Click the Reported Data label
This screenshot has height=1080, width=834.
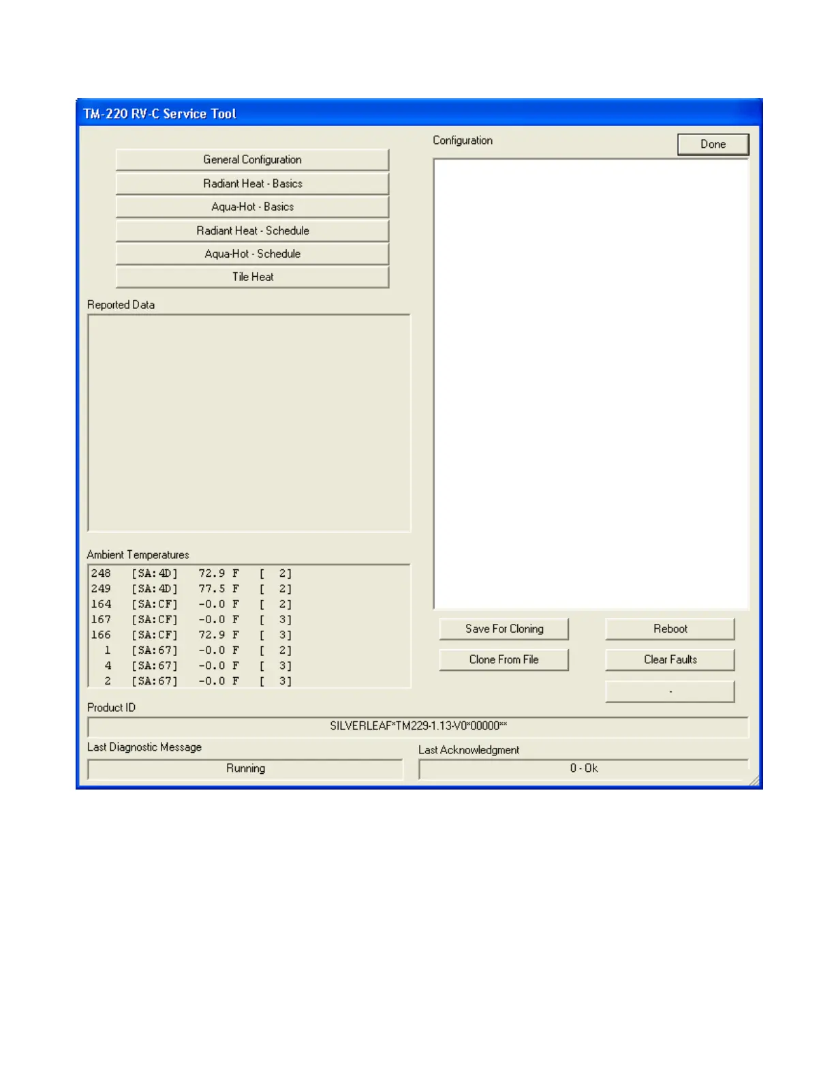121,305
